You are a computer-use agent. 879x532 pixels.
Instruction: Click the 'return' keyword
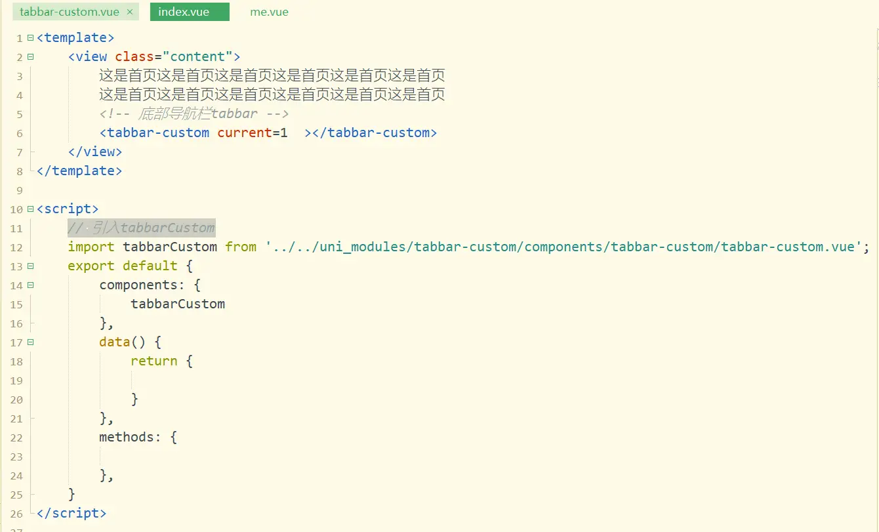click(154, 361)
